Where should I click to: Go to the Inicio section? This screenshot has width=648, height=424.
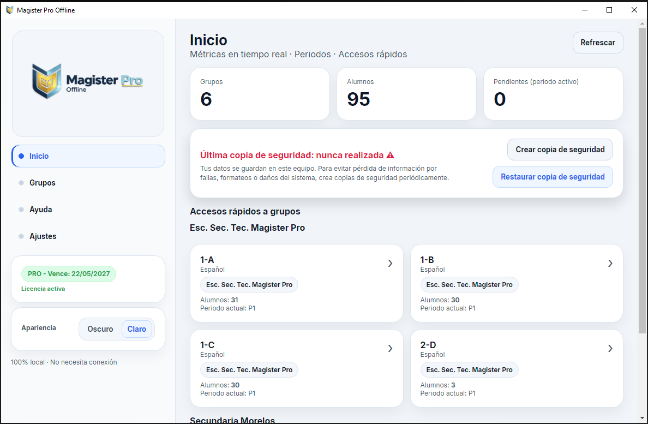[x=88, y=156]
